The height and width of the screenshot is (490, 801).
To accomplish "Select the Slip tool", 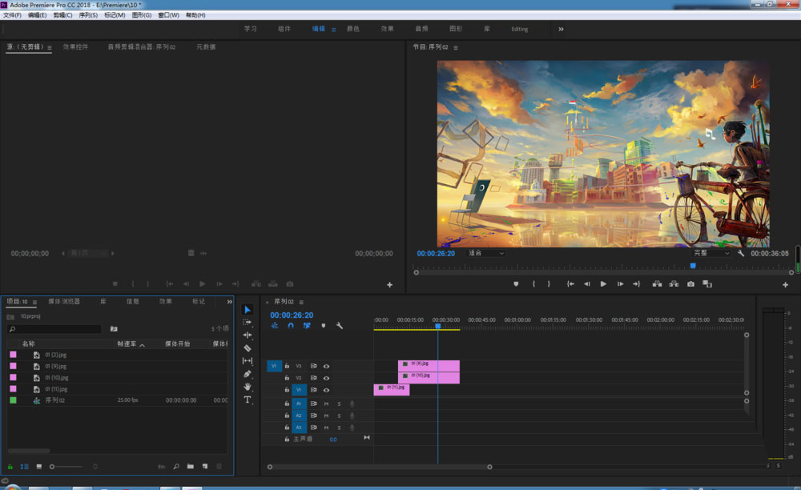I will tap(248, 361).
